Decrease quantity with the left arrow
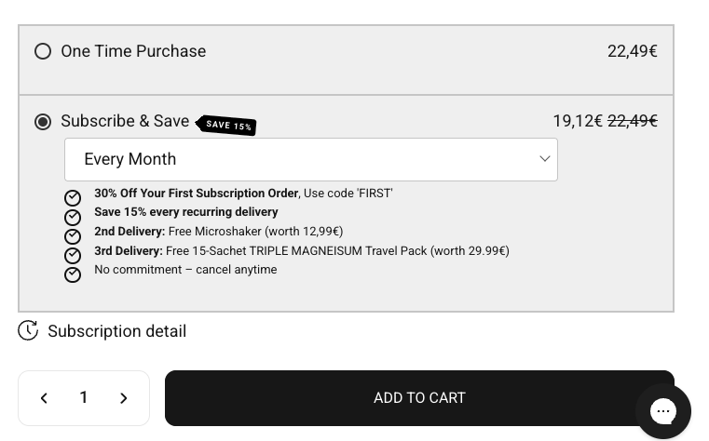The height and width of the screenshot is (441, 709). click(44, 398)
